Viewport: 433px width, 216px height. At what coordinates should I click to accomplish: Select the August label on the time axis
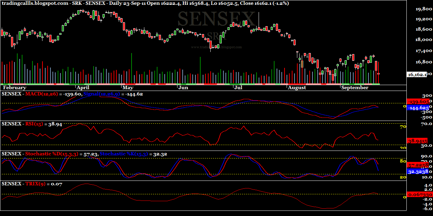click(297, 88)
